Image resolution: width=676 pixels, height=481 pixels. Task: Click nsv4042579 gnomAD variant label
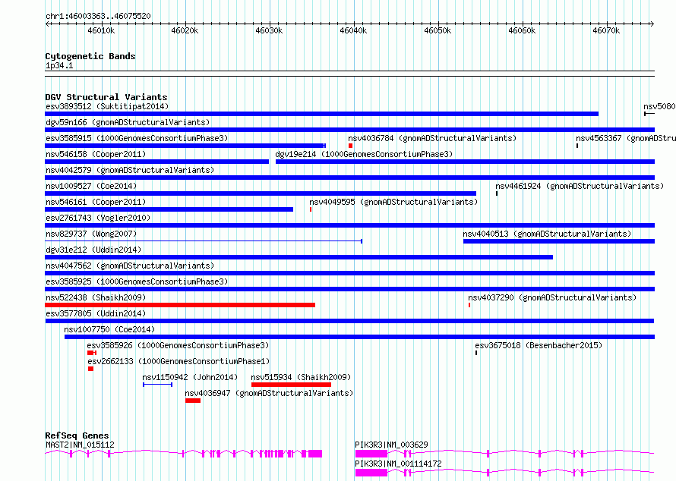[x=130, y=170]
